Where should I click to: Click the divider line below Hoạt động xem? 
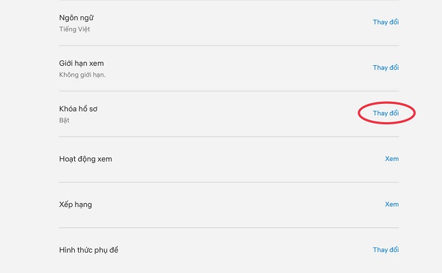(228, 182)
